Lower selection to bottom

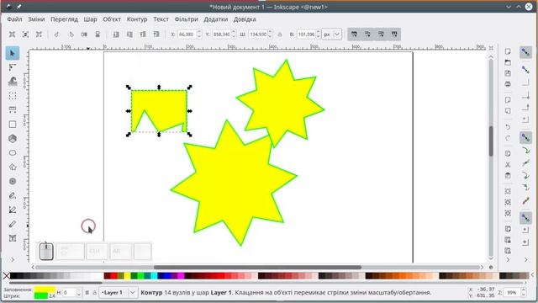[116, 34]
